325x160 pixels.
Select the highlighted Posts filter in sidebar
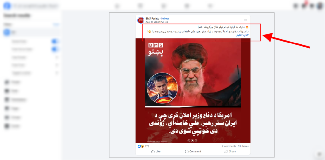[x=31, y=32]
